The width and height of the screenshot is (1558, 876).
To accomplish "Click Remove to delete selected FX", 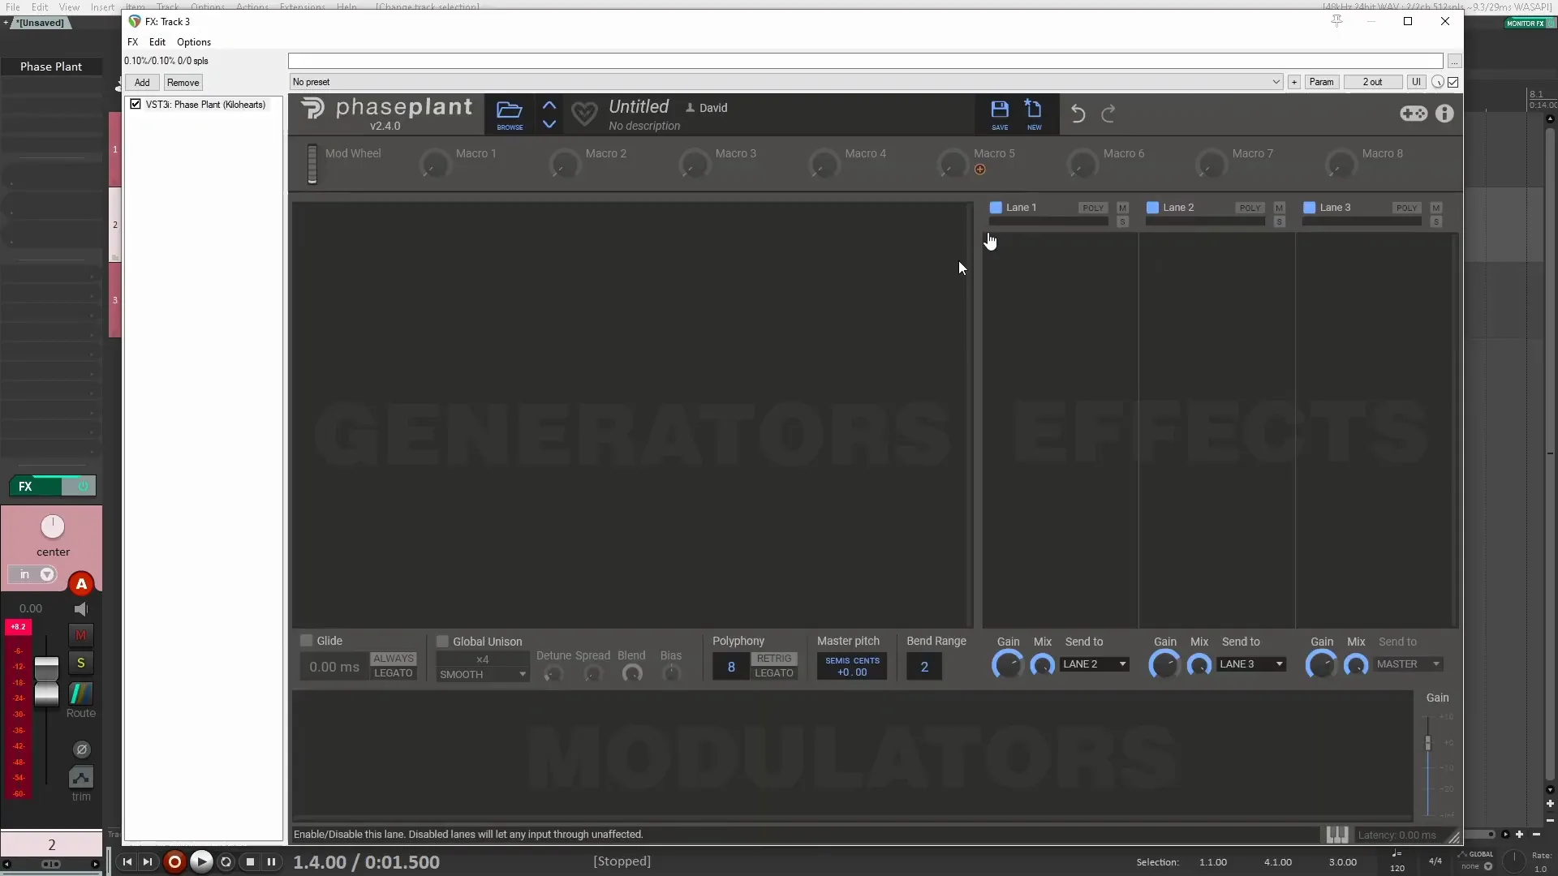I will [x=183, y=83].
